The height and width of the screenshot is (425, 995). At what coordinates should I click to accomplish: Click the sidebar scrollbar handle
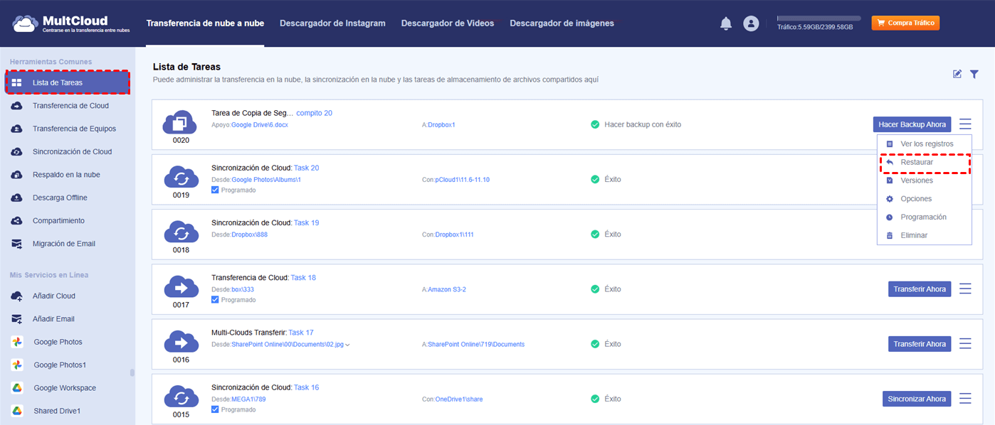click(x=131, y=372)
